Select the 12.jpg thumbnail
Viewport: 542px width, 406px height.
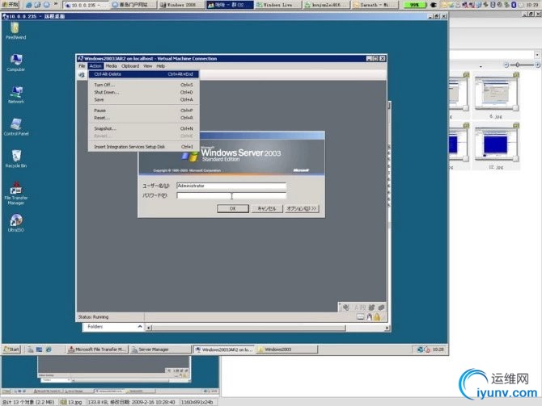497,147
